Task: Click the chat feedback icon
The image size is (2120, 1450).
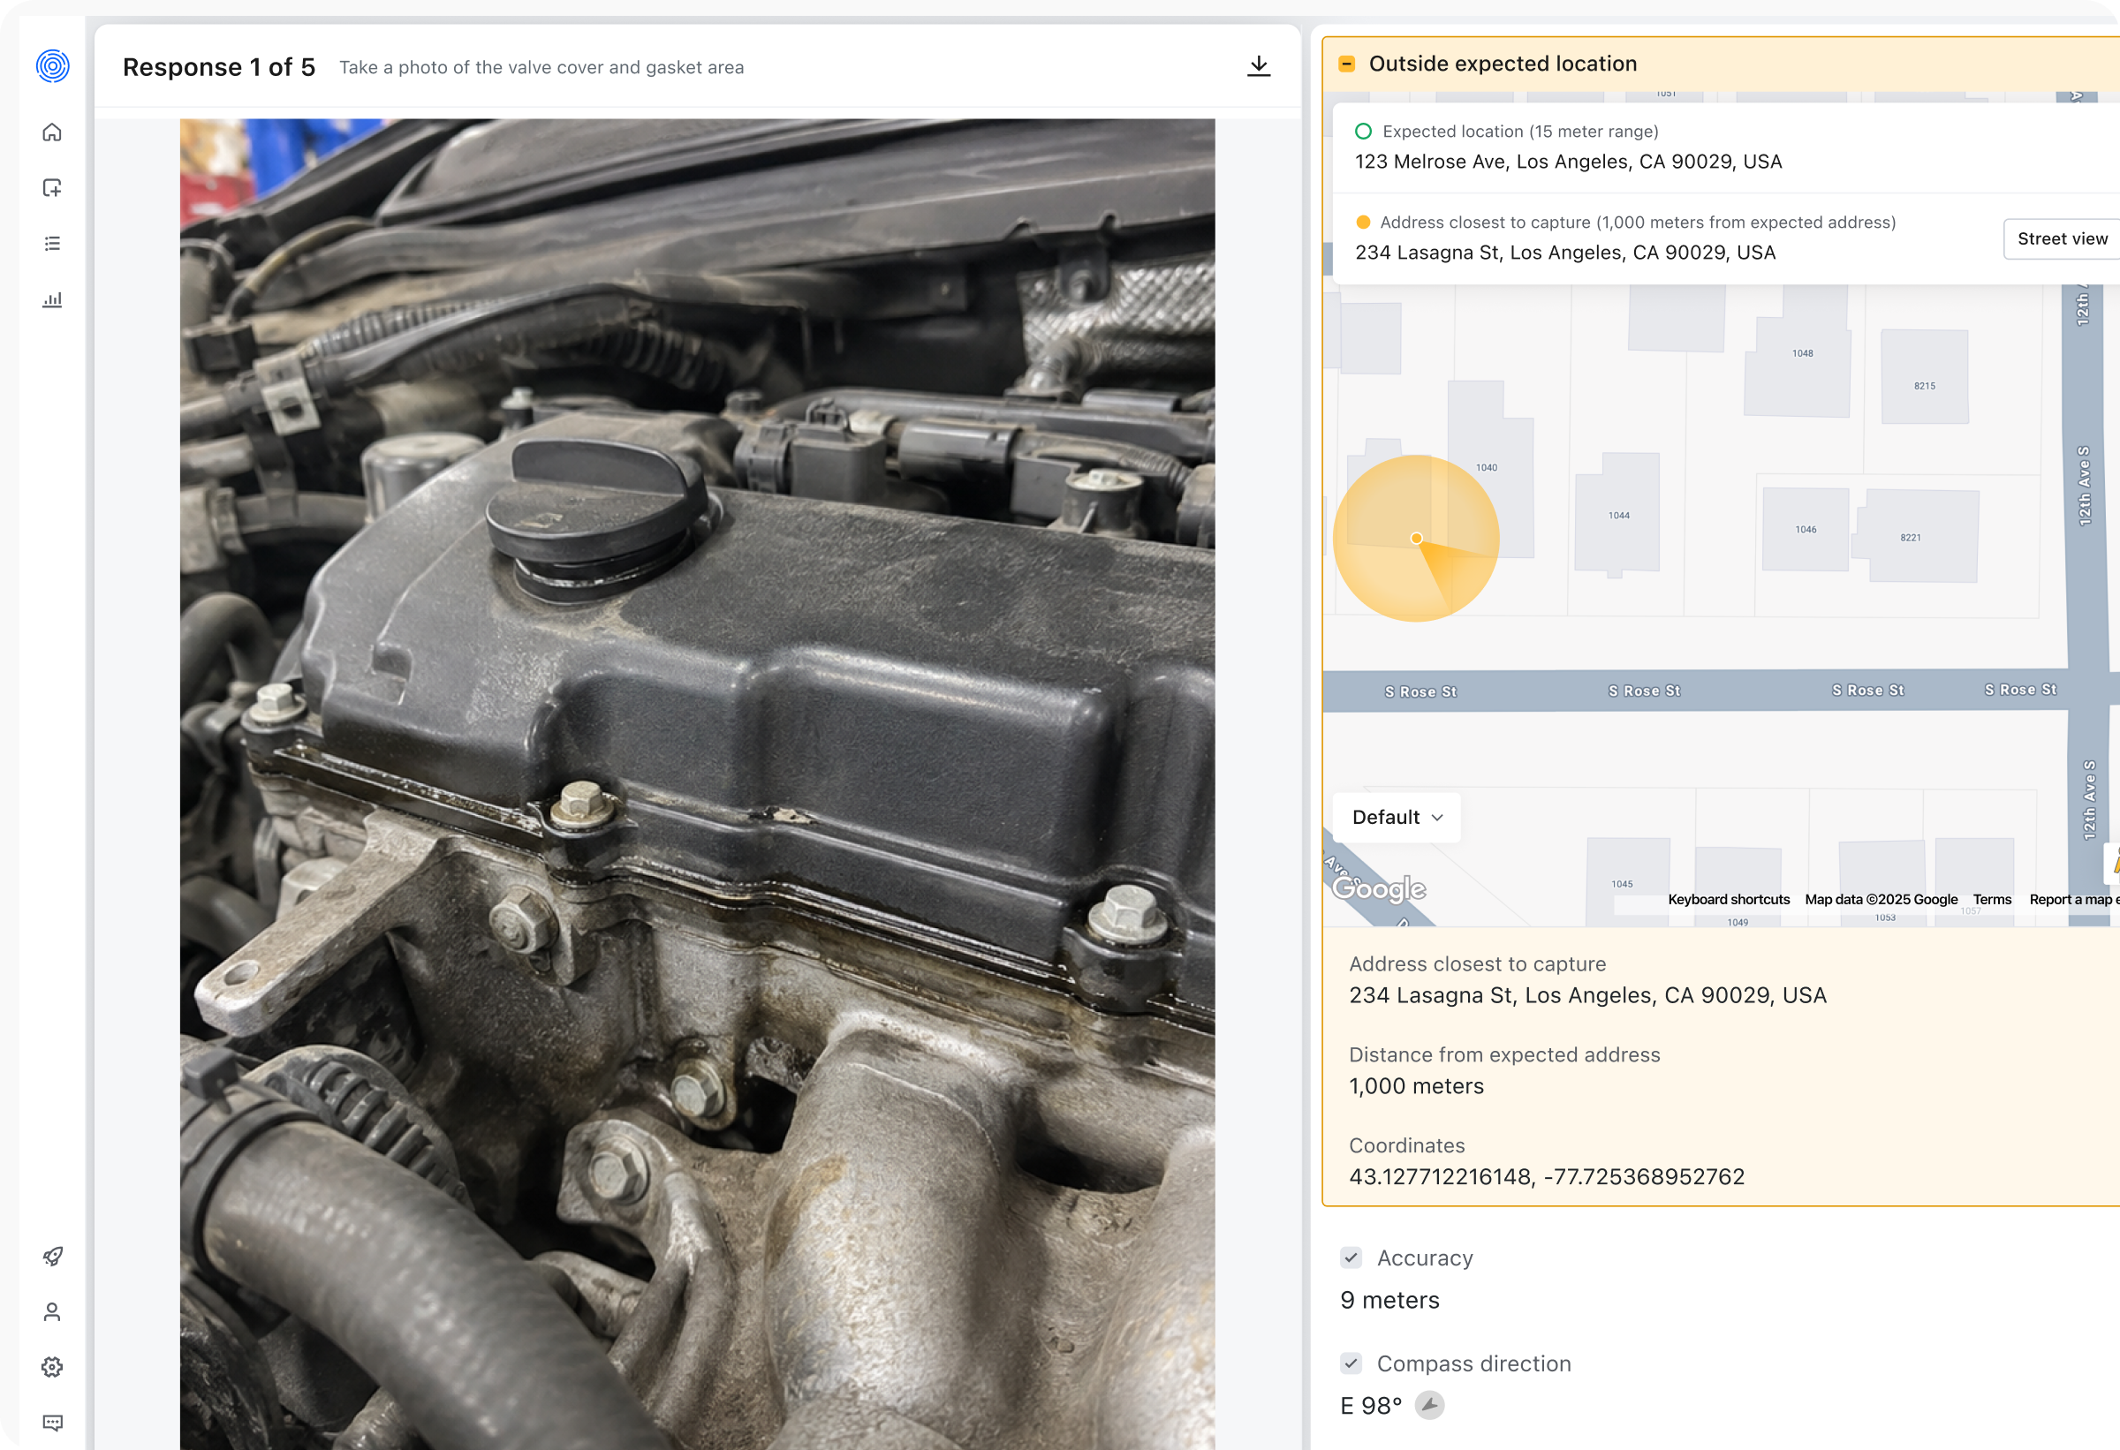Action: tap(53, 1423)
